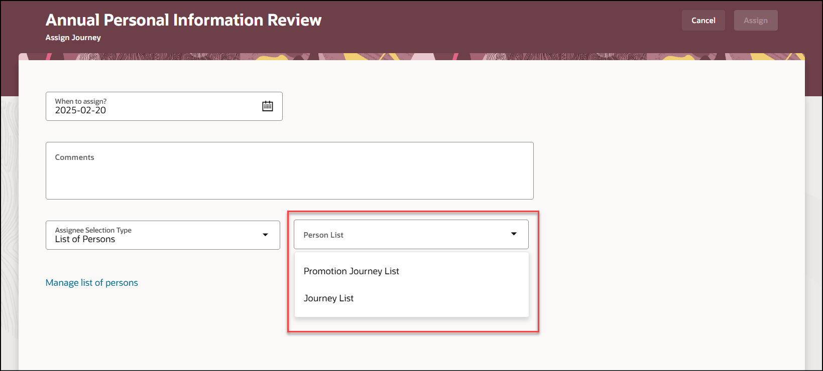Open the Manage list of persons link
Image resolution: width=823 pixels, height=371 pixels.
click(x=92, y=283)
